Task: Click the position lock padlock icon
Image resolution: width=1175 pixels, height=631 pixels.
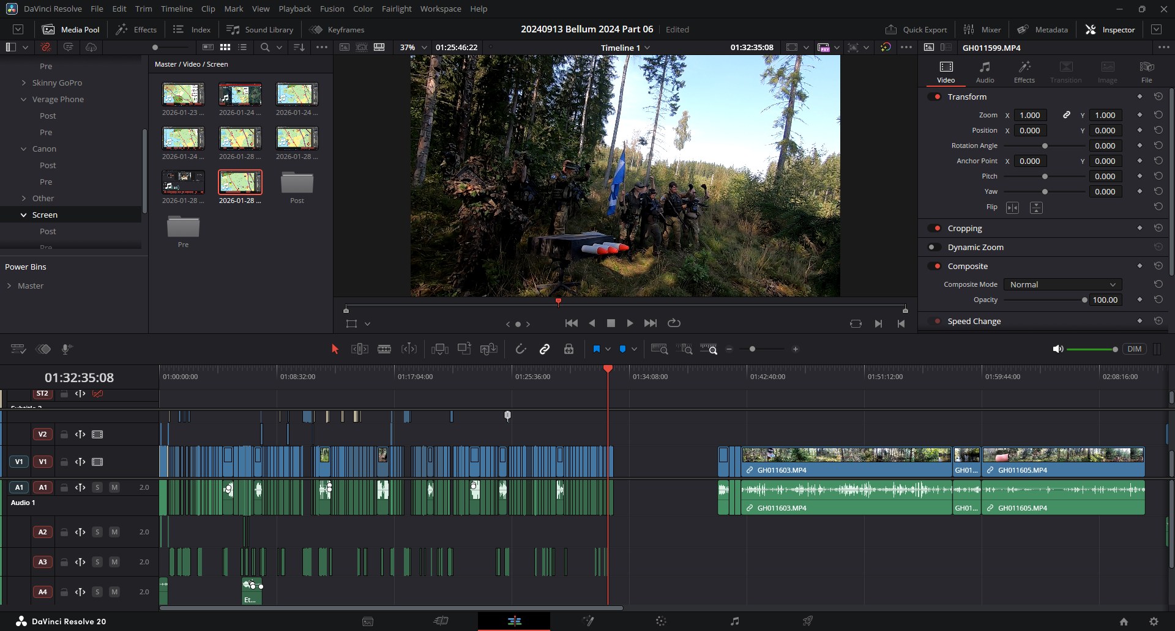Action: pos(569,349)
